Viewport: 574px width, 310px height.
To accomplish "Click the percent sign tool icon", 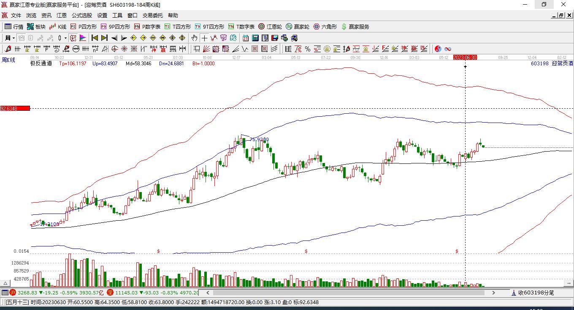I will pyautogui.click(x=308, y=49).
